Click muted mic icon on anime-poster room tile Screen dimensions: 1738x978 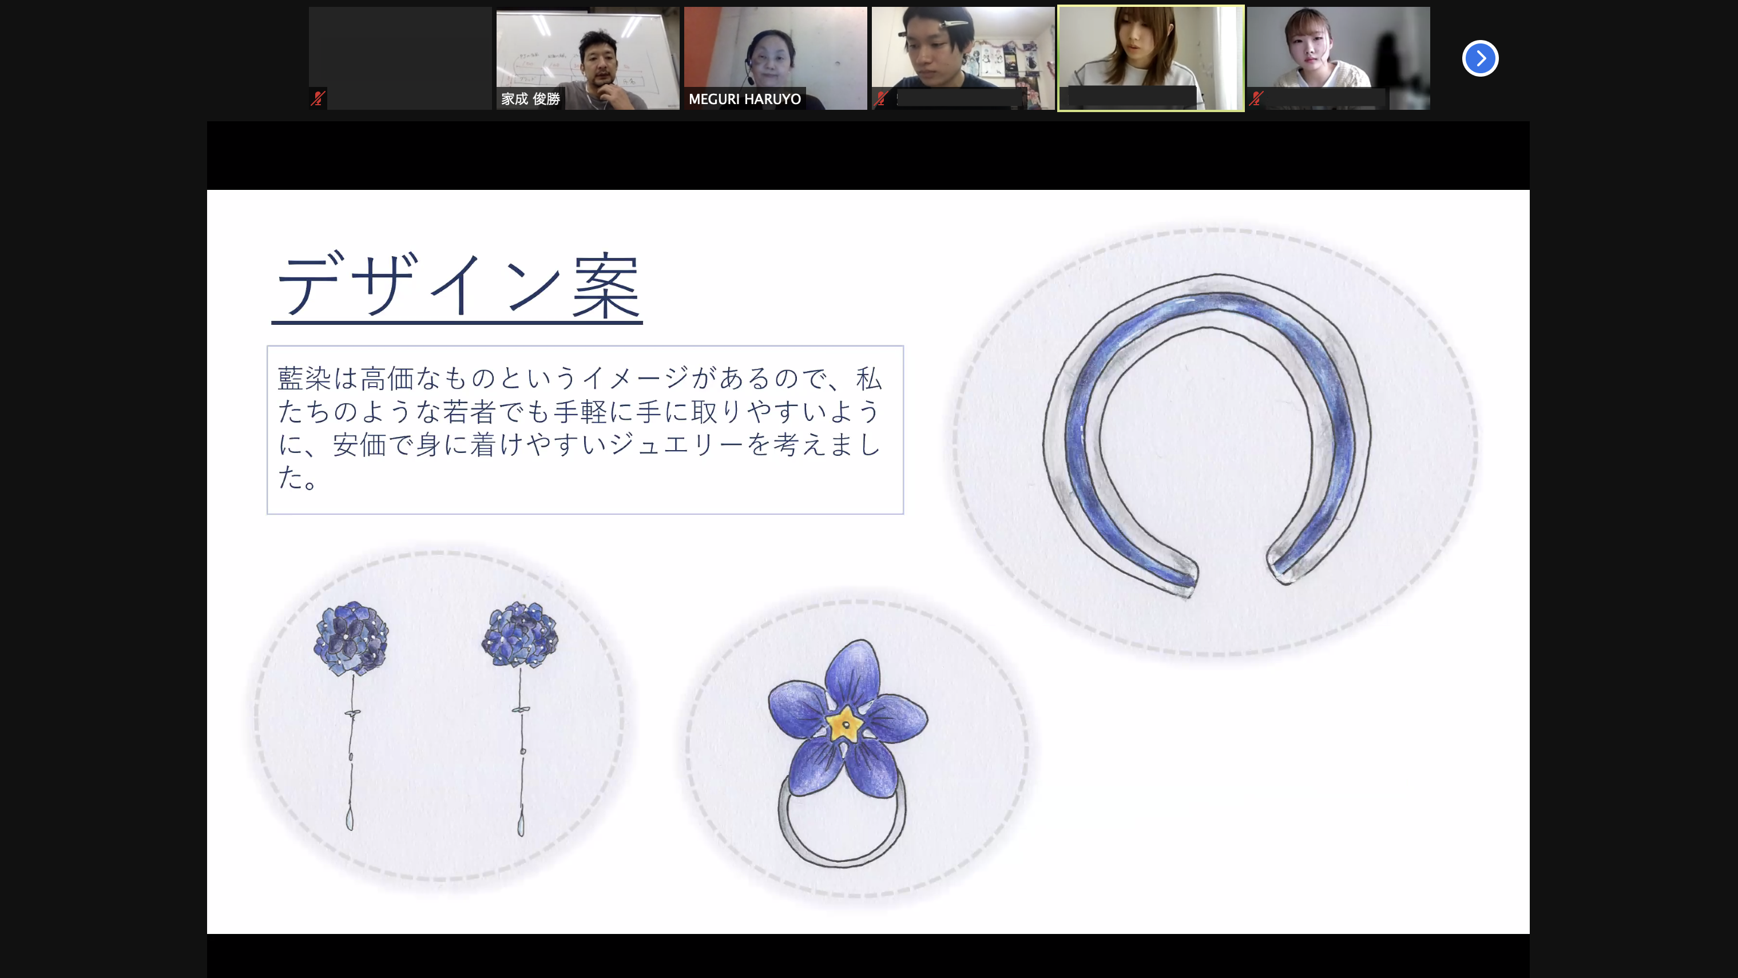(x=880, y=98)
